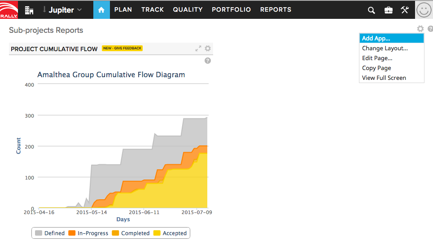The image size is (433, 250).
Task: Click the briefcase icon in the navbar
Action: point(389,10)
